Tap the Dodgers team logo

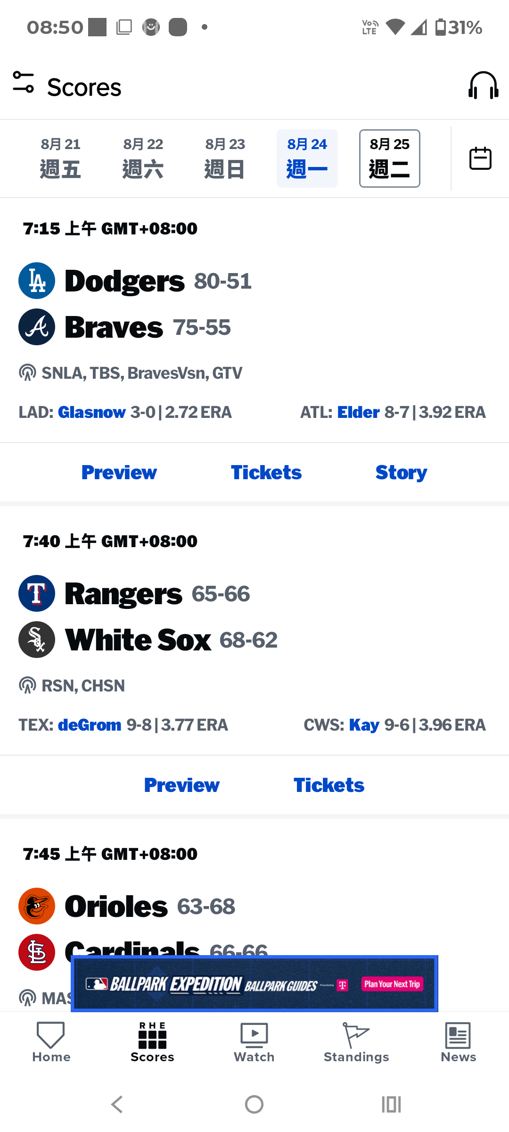37,281
